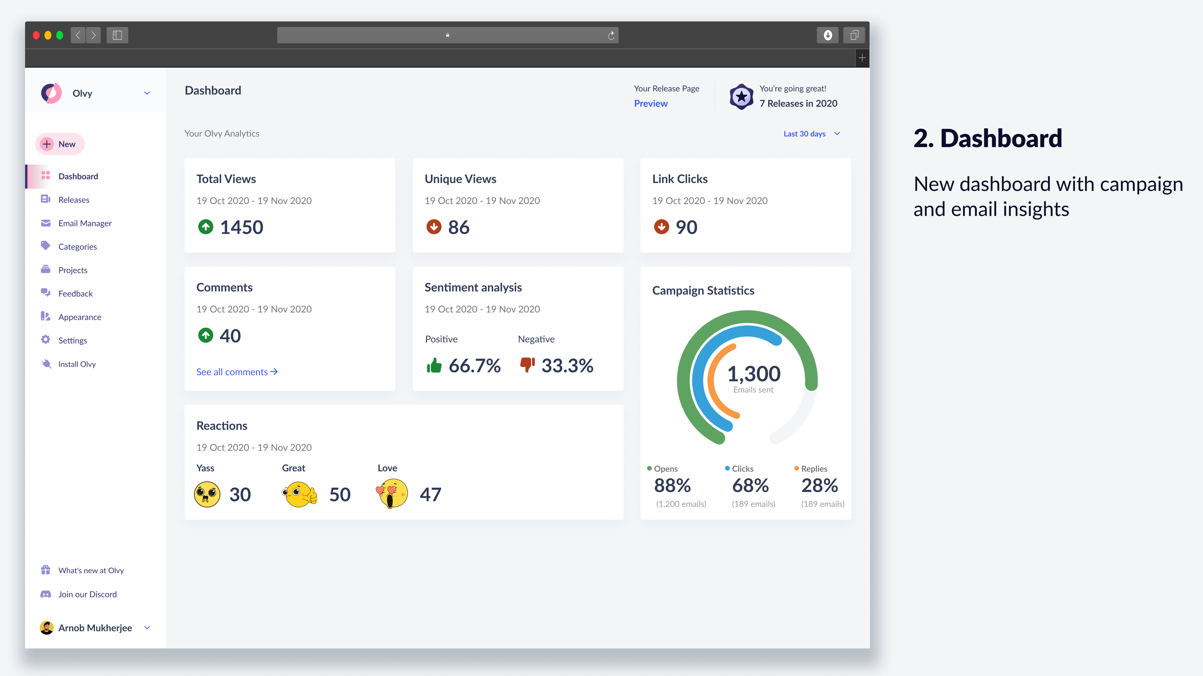Open What's new at Olvy link
Screen dimensions: 1203x676
pos(91,570)
